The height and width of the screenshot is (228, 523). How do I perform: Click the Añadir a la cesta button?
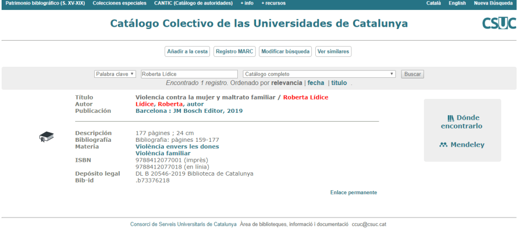point(188,52)
